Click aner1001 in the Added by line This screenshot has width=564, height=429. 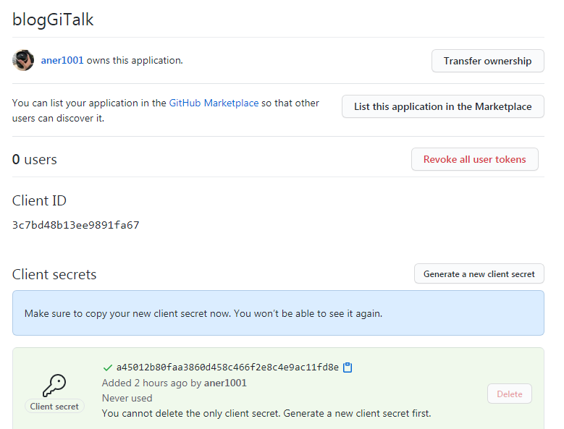click(x=225, y=383)
